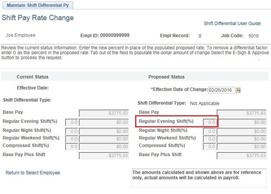Click current Compressed Shift dollar amount field
Screen dimensions: 271x194
tap(103, 146)
